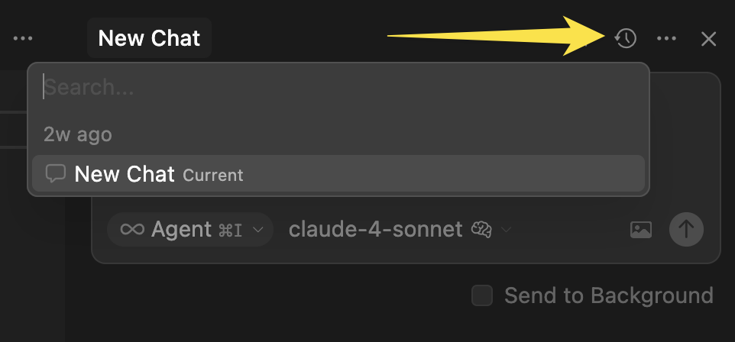
Task: Click the ⌘I shortcut label on Agent selector
Action: point(231,230)
